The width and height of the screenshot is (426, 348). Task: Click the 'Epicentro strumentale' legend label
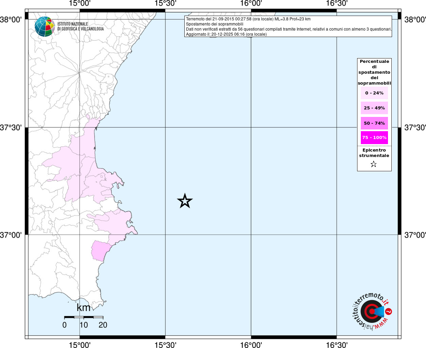coord(374,153)
